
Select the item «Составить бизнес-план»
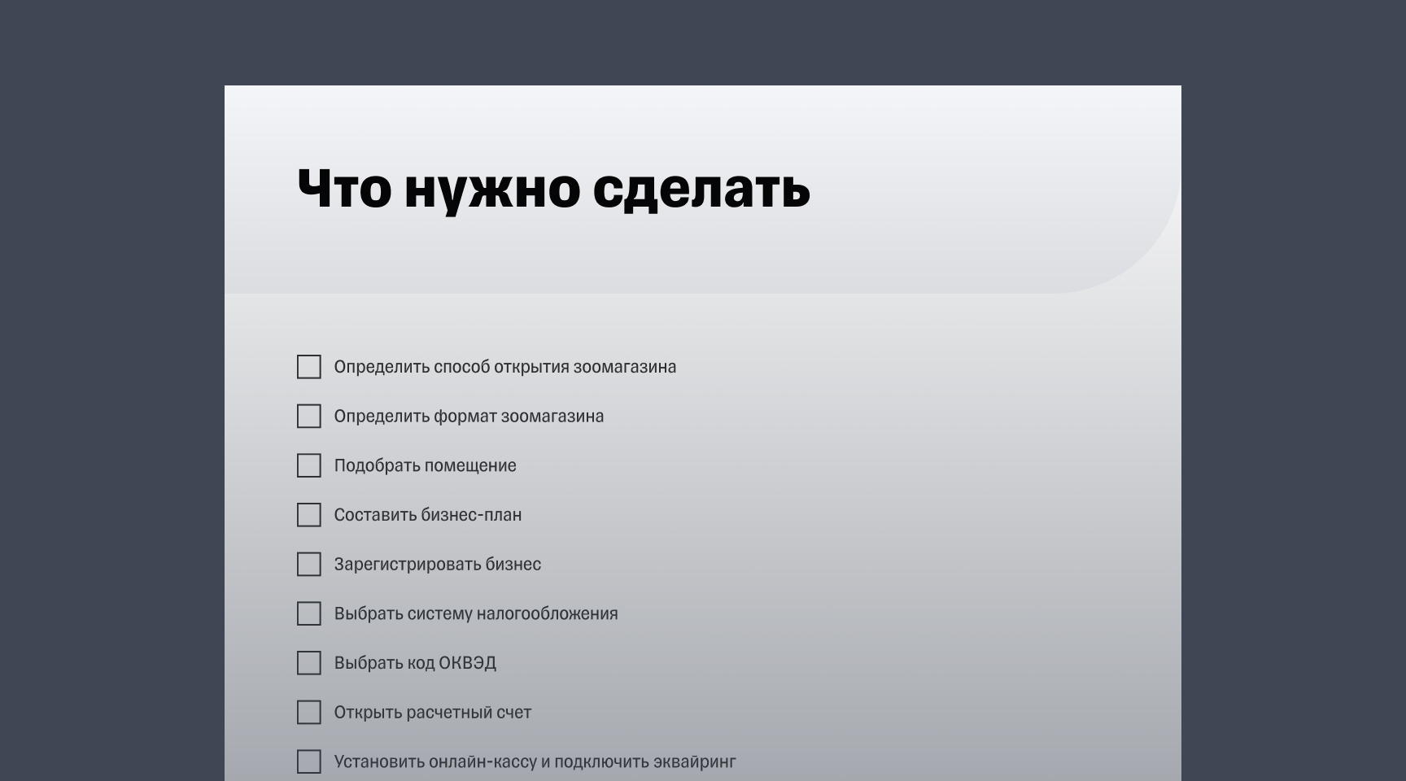click(429, 515)
